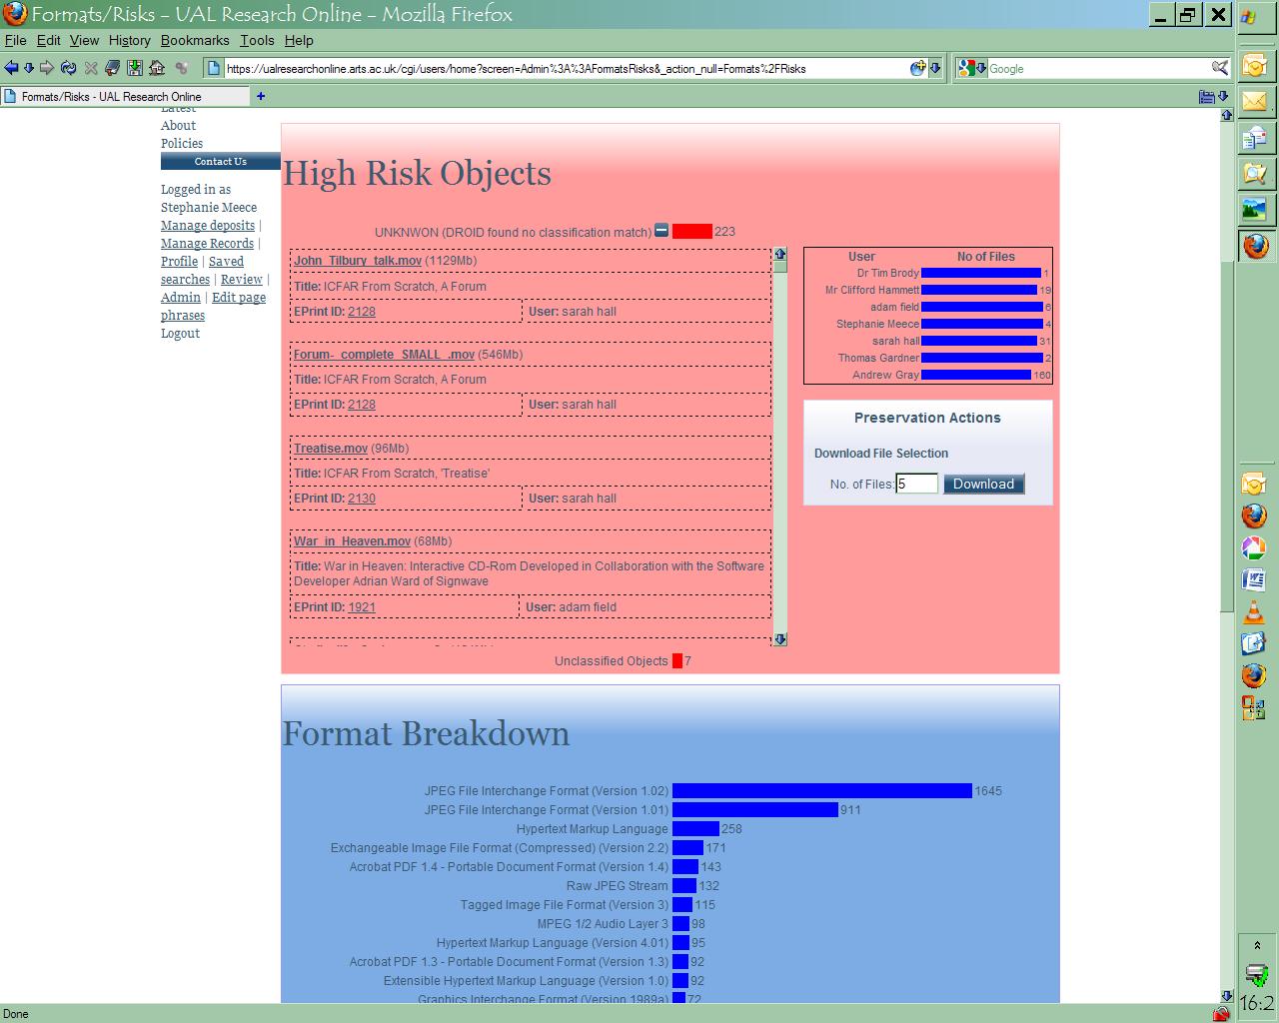The width and height of the screenshot is (1279, 1023).
Task: Click the Downloads toolbar icon
Action: [x=135, y=68]
